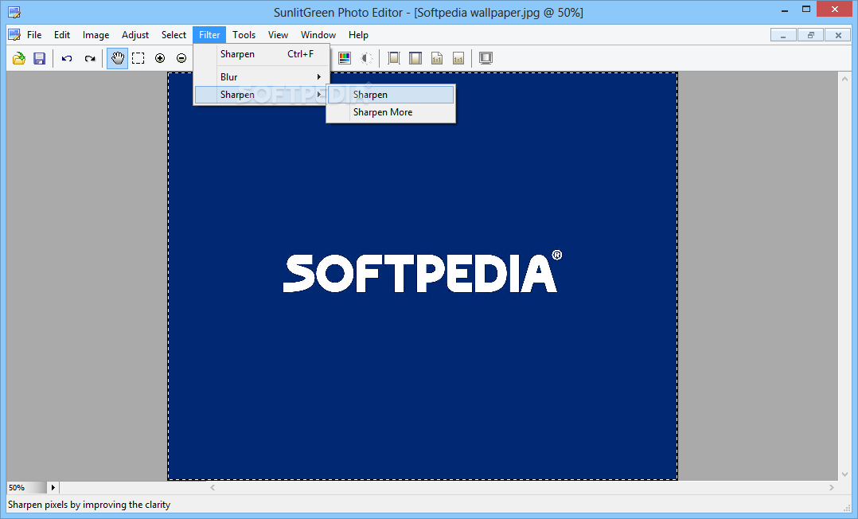Restore the document window in menu bar
The width and height of the screenshot is (858, 519).
point(811,35)
